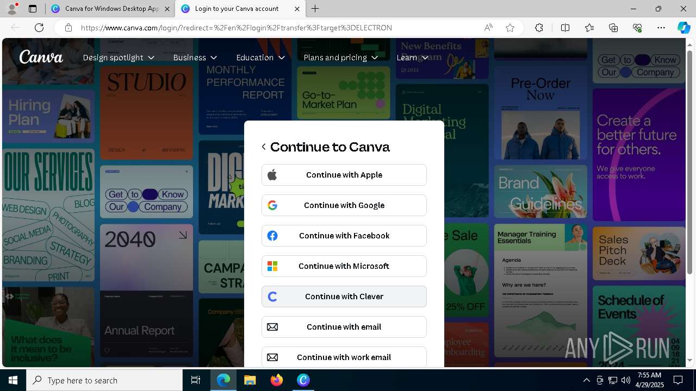This screenshot has width=696, height=391.
Task: Toggle Split screen icon
Action: 565,28
